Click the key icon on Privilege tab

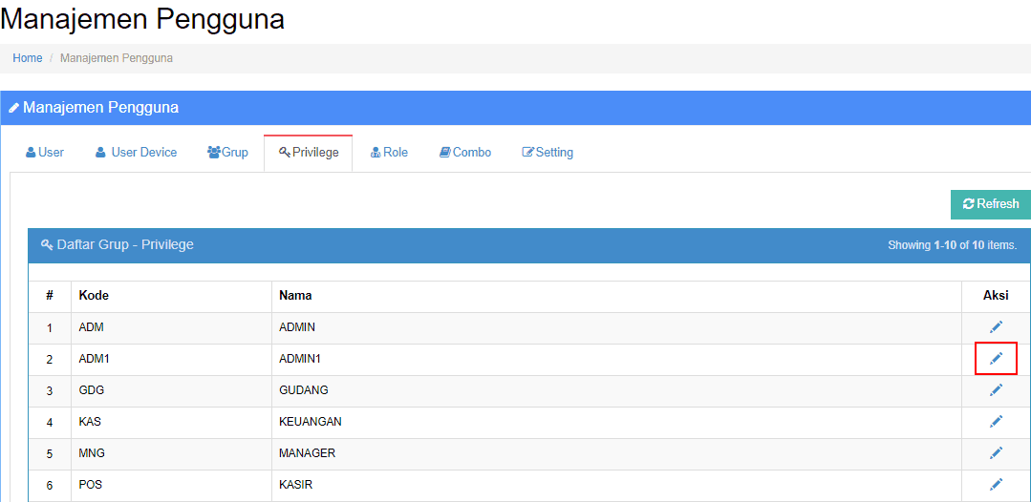284,153
